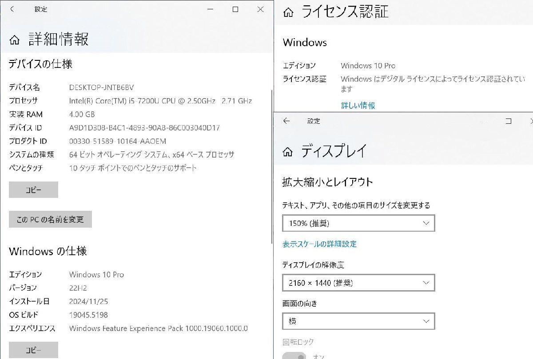
Task: Click the home icon beside ディスプレイ
Action: [288, 152]
